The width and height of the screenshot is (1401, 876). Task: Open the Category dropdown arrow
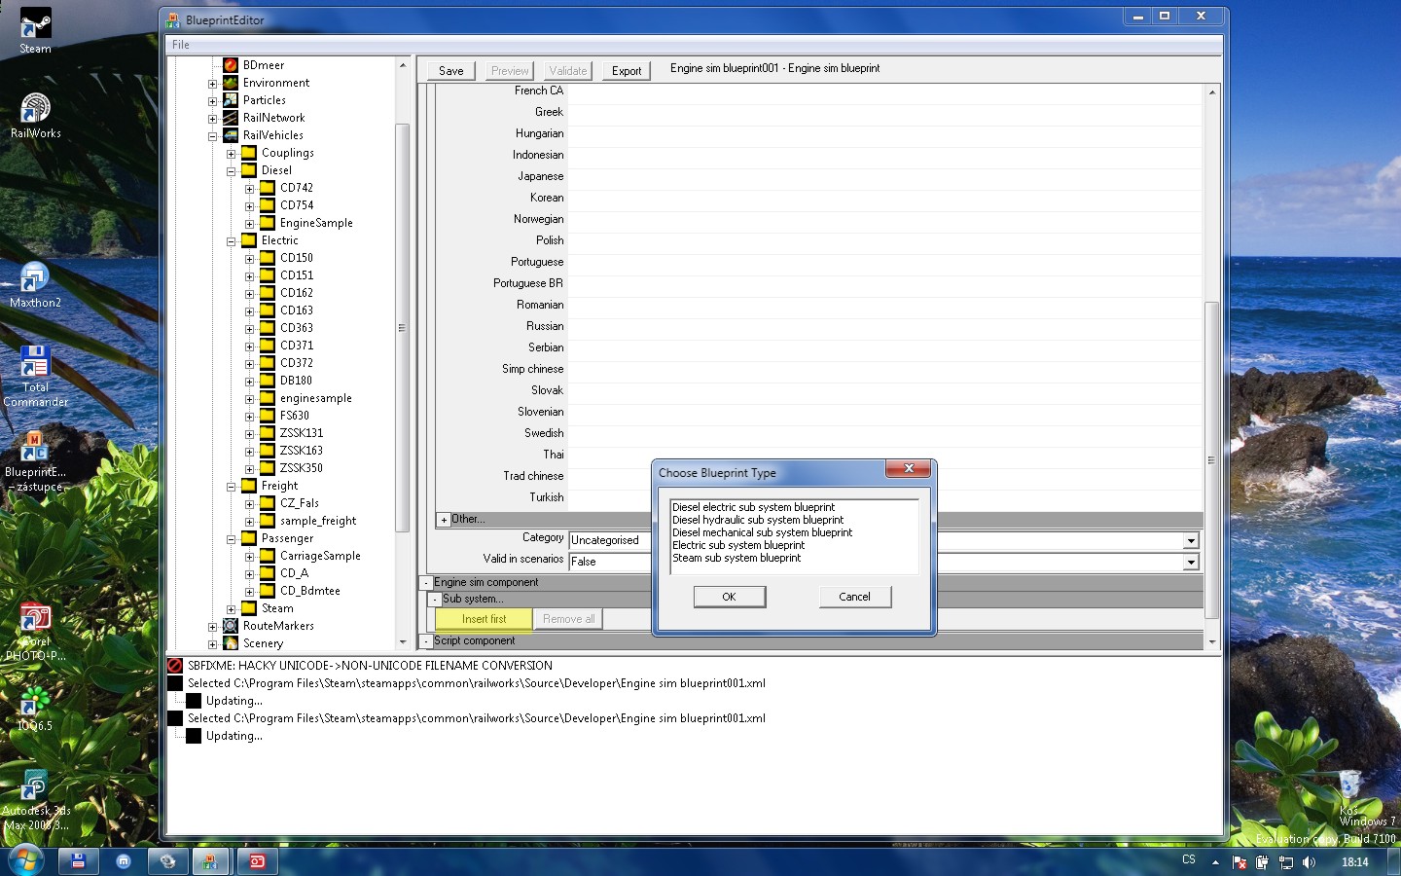click(x=1191, y=540)
